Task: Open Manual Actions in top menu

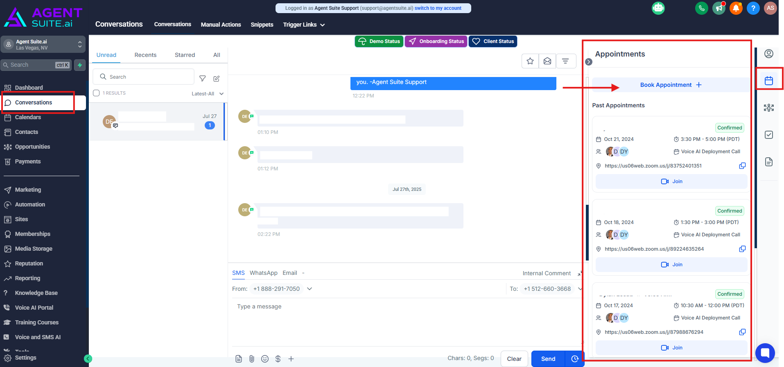Action: 221,25
